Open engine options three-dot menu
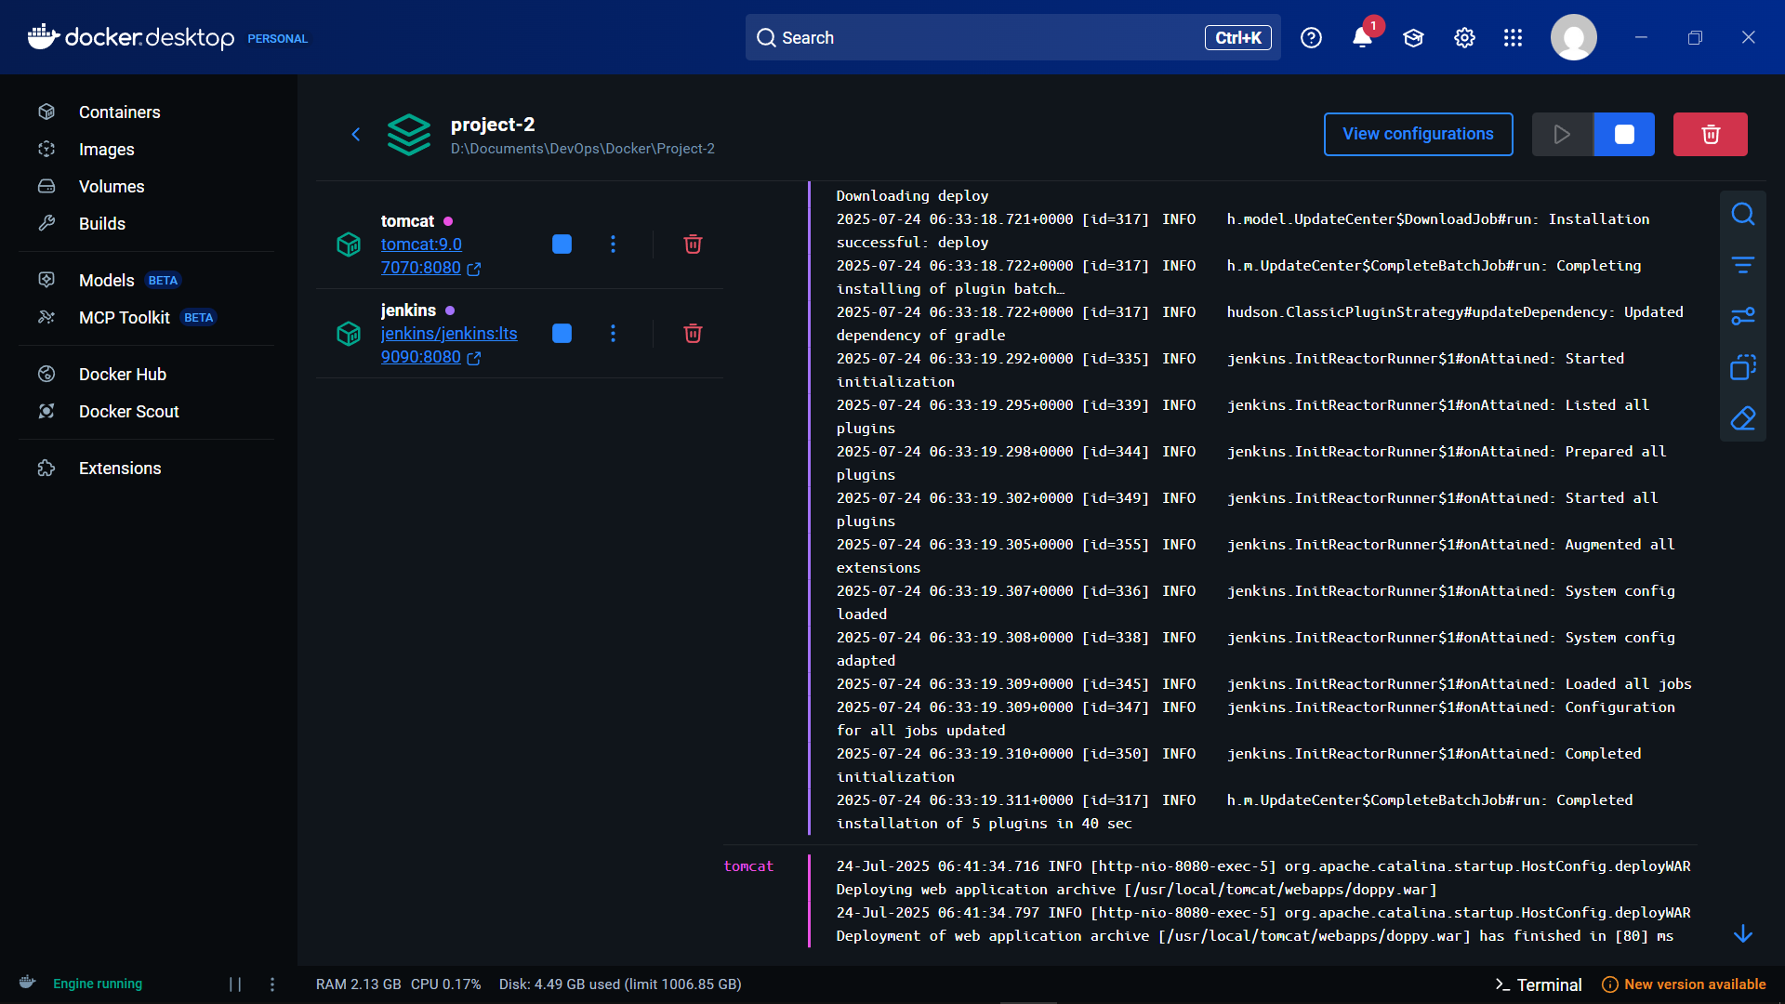This screenshot has height=1004, width=1785. point(272,984)
